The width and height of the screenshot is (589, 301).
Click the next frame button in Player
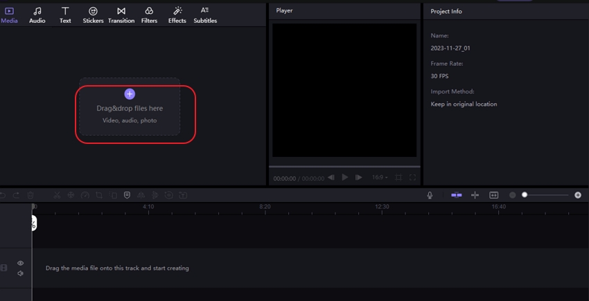[x=359, y=178]
